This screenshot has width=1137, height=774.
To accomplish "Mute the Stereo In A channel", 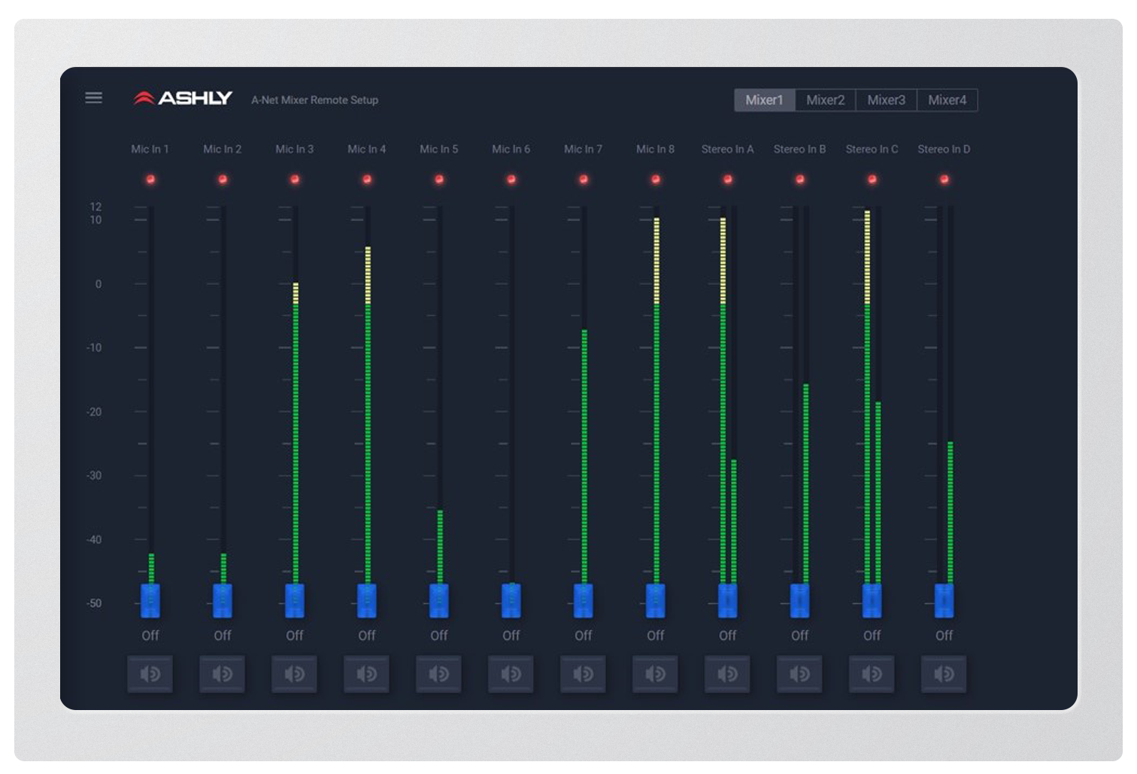I will tap(727, 674).
